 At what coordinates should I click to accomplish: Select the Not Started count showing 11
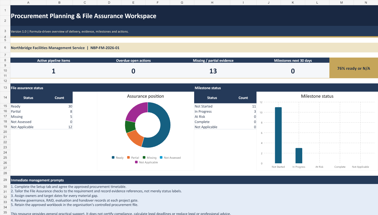[x=243, y=106]
